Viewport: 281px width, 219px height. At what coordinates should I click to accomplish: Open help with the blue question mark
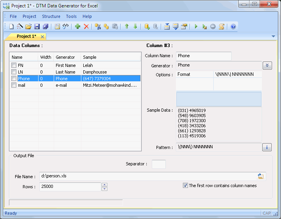(x=233, y=26)
